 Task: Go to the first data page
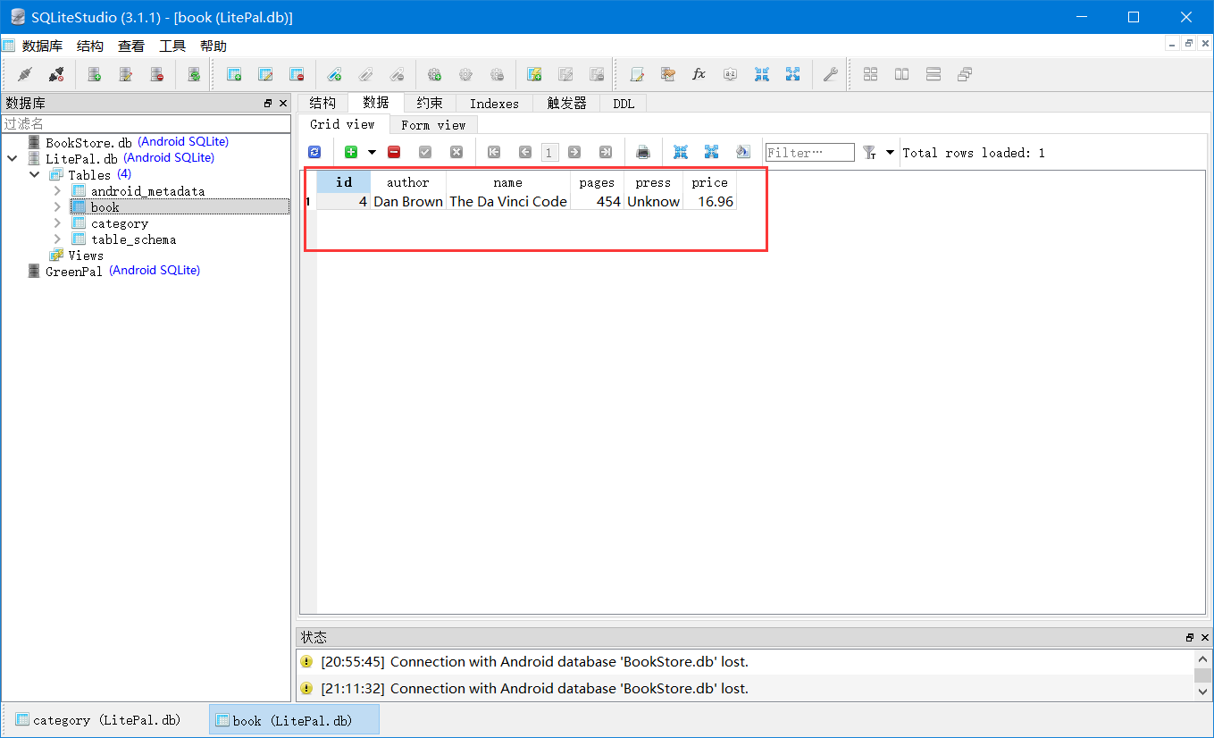494,153
